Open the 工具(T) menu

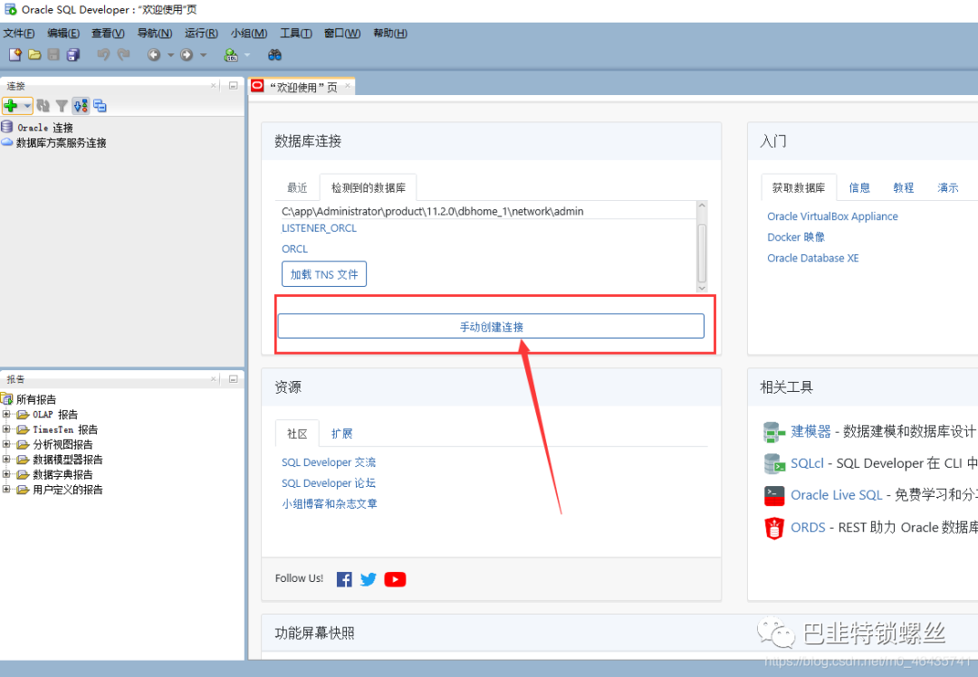[295, 33]
